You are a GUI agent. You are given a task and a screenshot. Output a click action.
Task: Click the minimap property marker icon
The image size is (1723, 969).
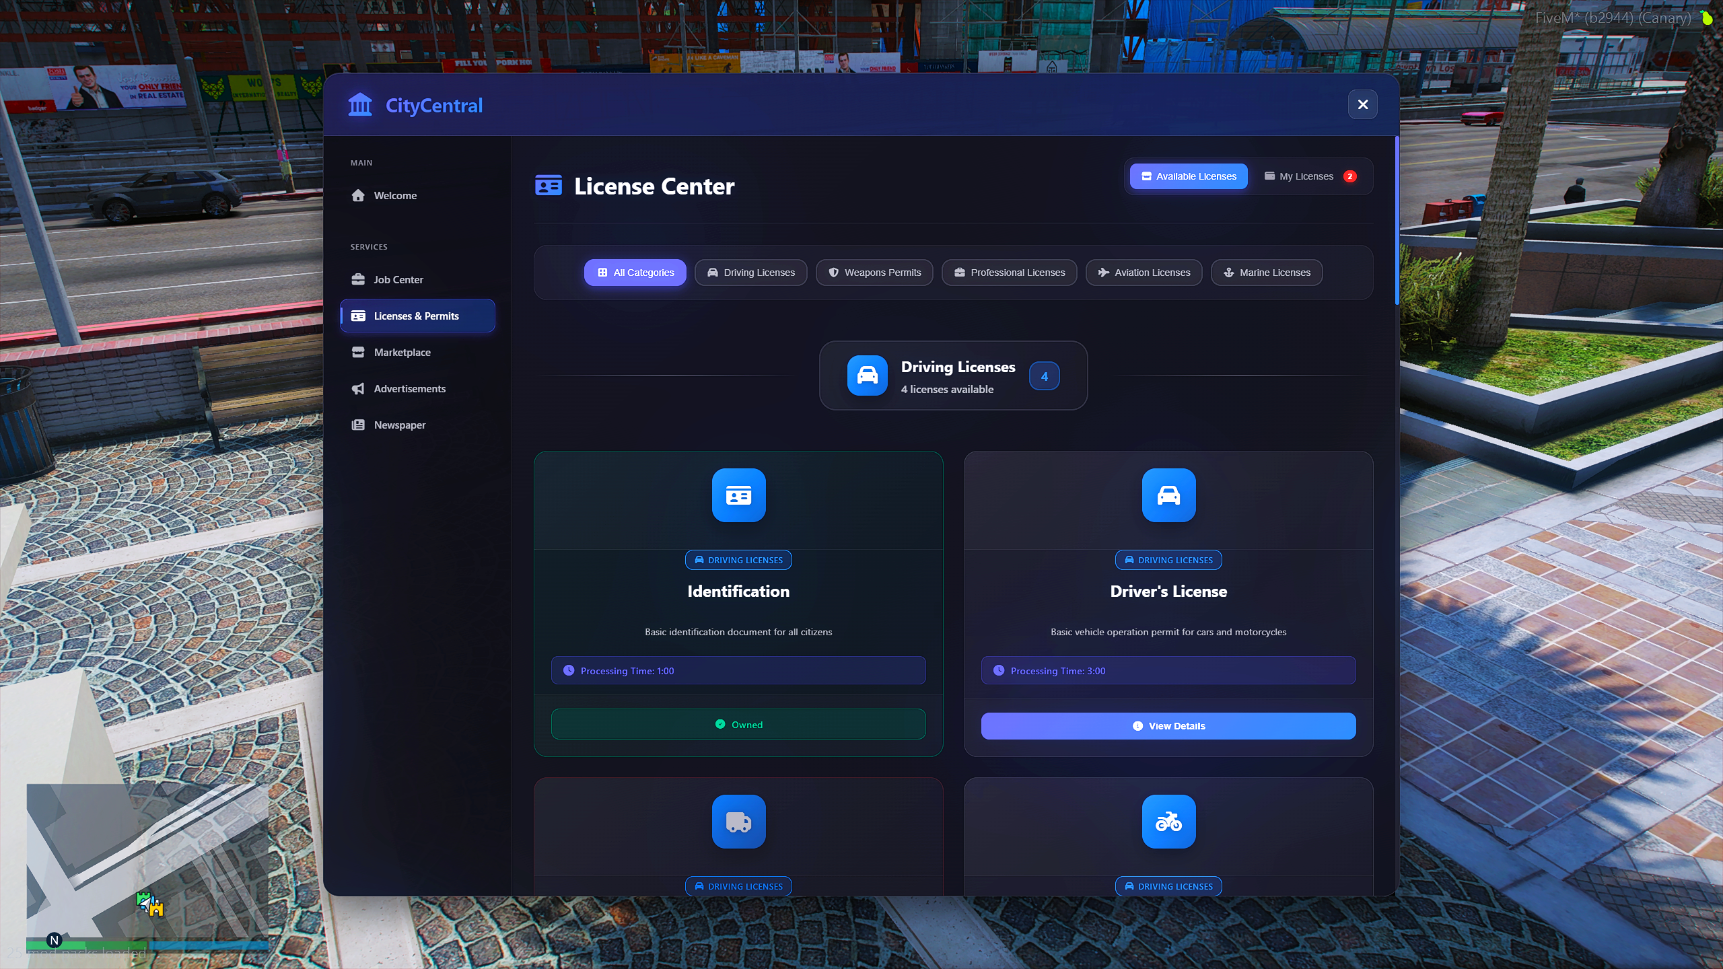(150, 903)
